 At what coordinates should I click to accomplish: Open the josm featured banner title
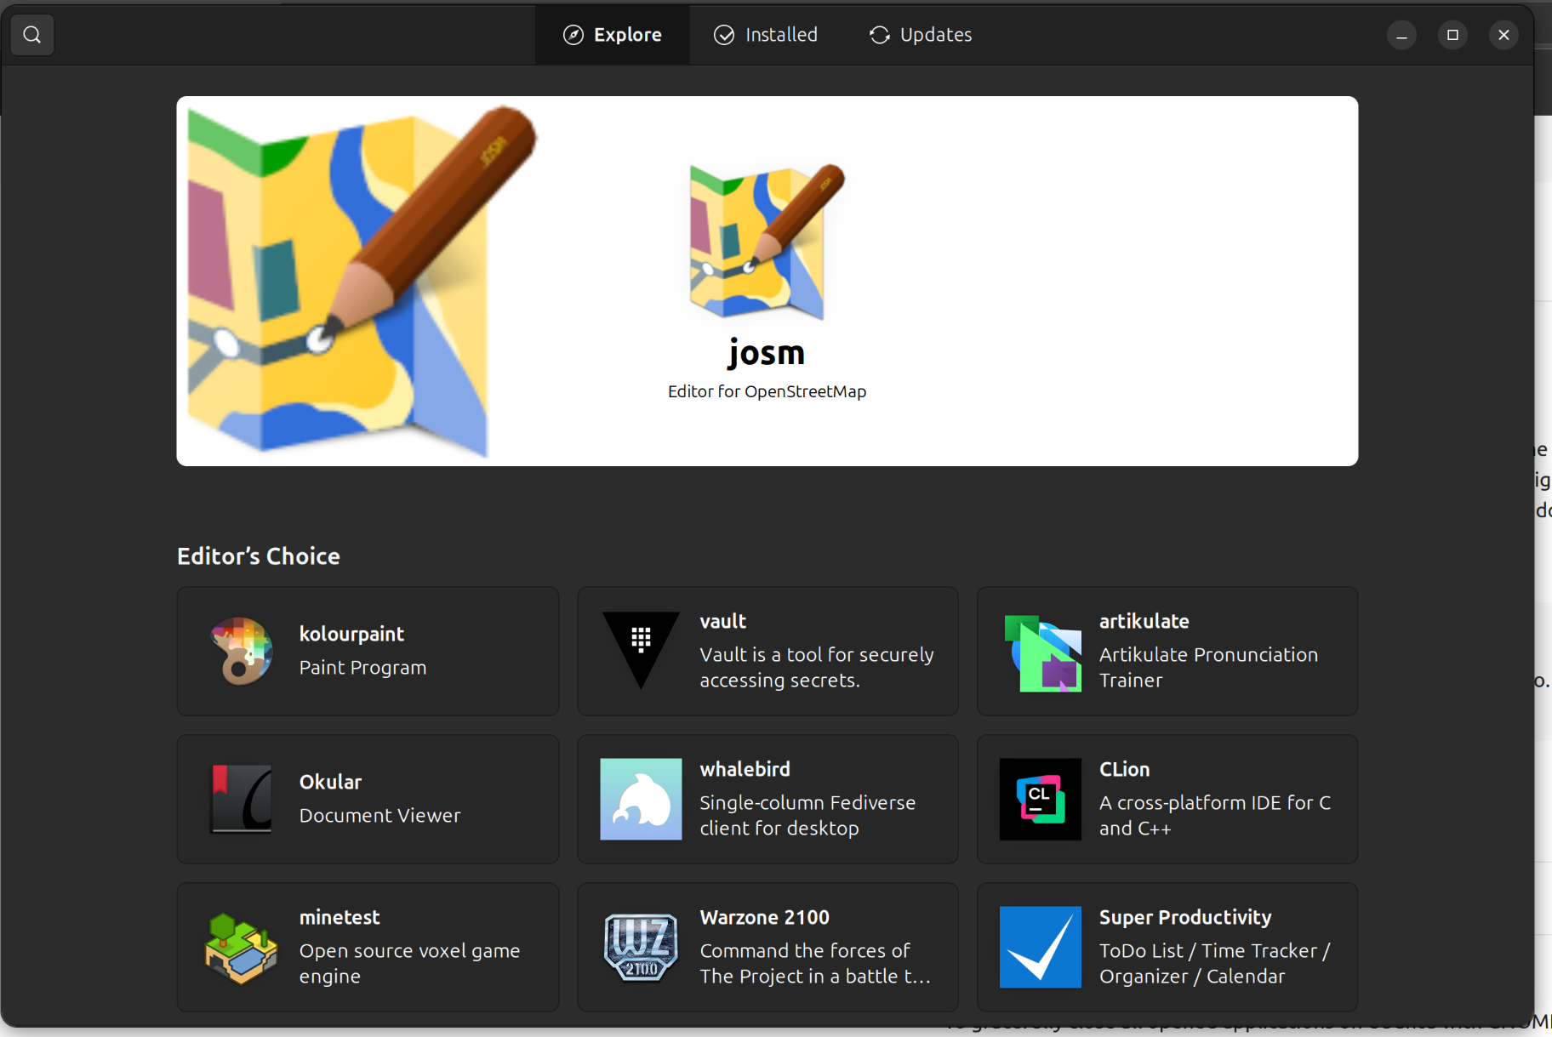click(x=766, y=353)
